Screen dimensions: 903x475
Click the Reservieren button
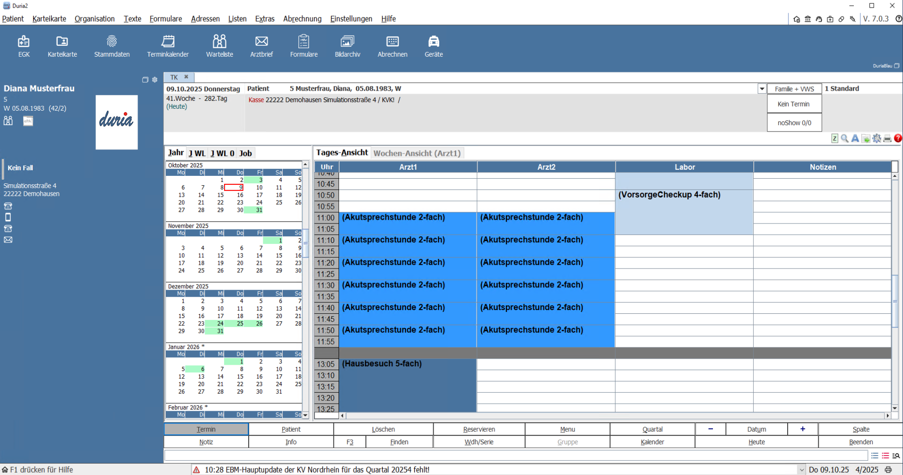click(478, 429)
